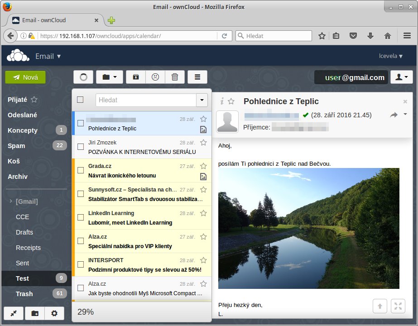Click the add folder icon at bottom left
418x326 pixels.
pyautogui.click(x=35, y=313)
